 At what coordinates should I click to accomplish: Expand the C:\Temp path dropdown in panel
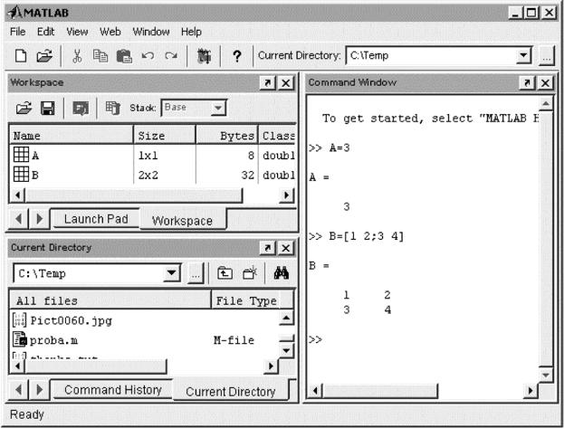point(172,273)
